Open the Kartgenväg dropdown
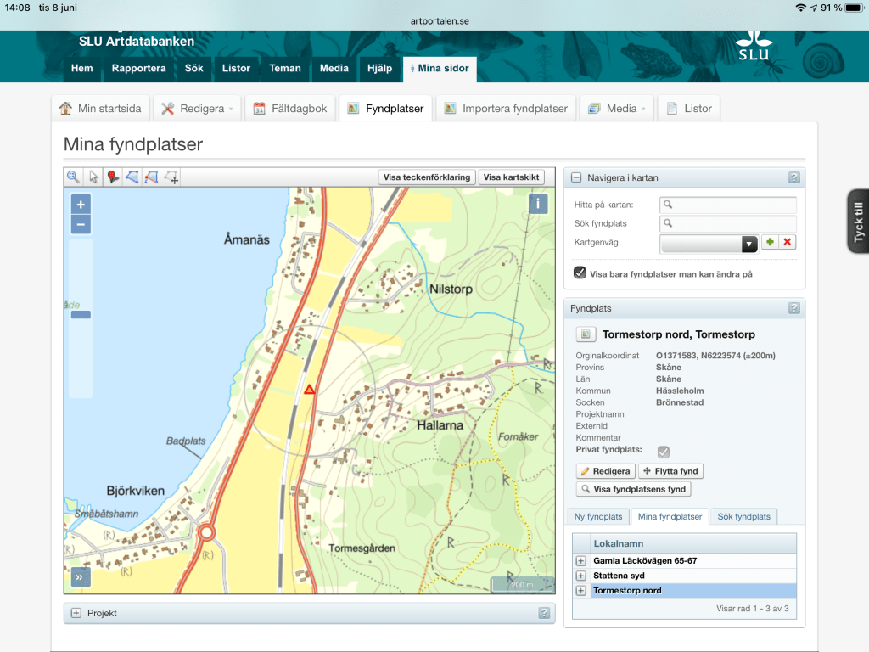Viewport: 869px width, 652px height. tap(748, 244)
